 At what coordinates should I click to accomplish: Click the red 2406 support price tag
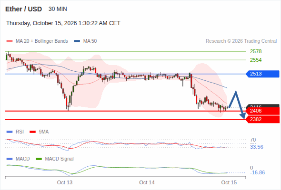point(262,111)
